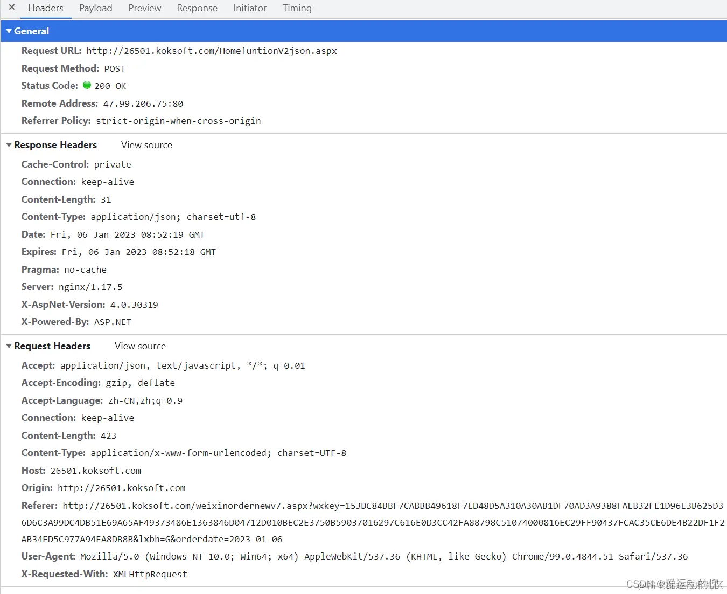Select X-Requested-With XMLHttpRequest value

coord(150,574)
